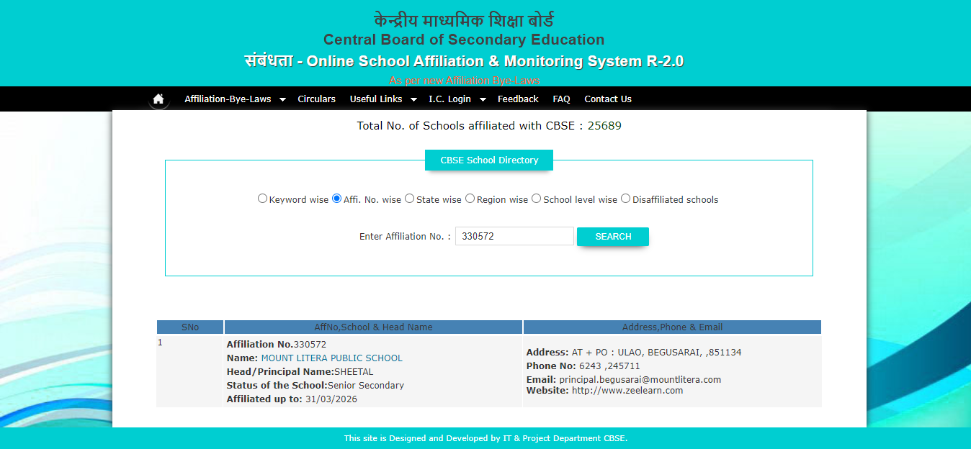Click the Phone No 6243 ,245711 text

coord(583,366)
